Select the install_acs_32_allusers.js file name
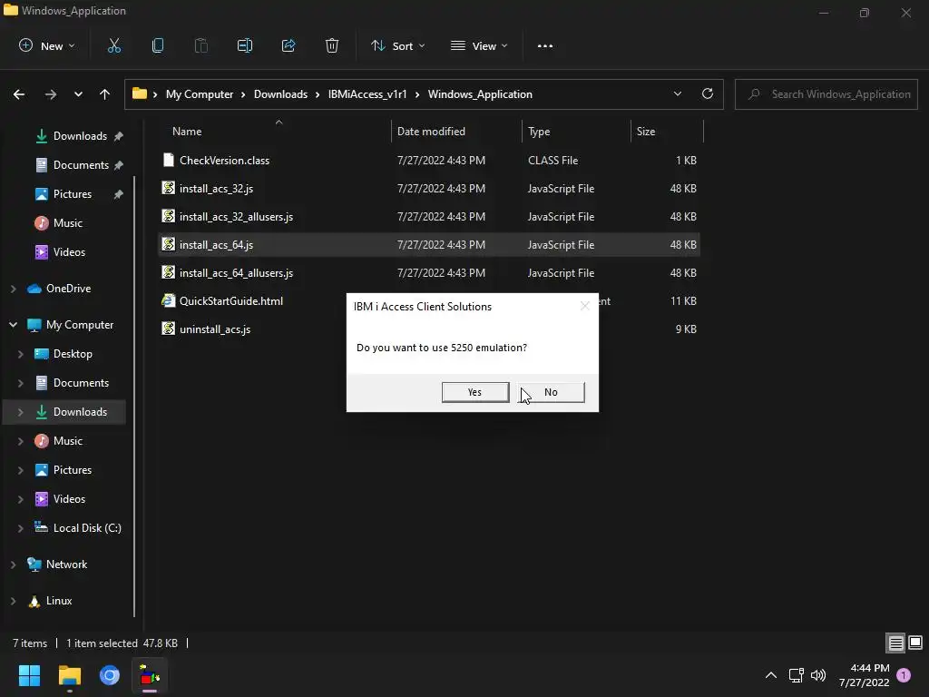The height and width of the screenshot is (697, 929). 237,216
